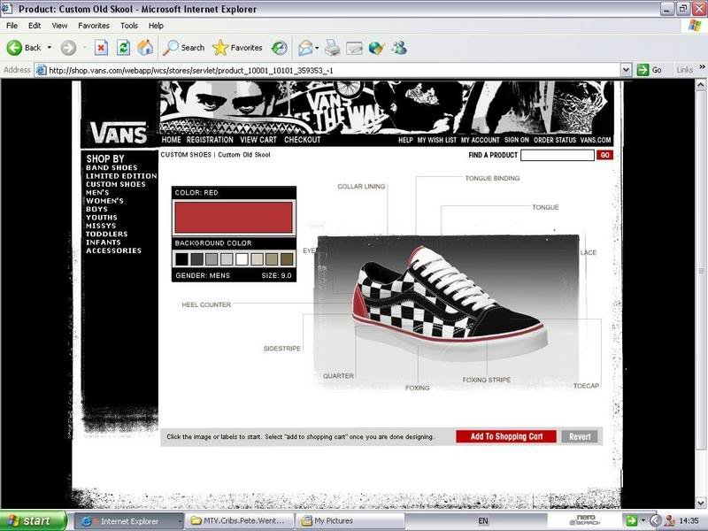Stop loading with the red X icon
Screen dimensions: 708x531
click(101, 48)
